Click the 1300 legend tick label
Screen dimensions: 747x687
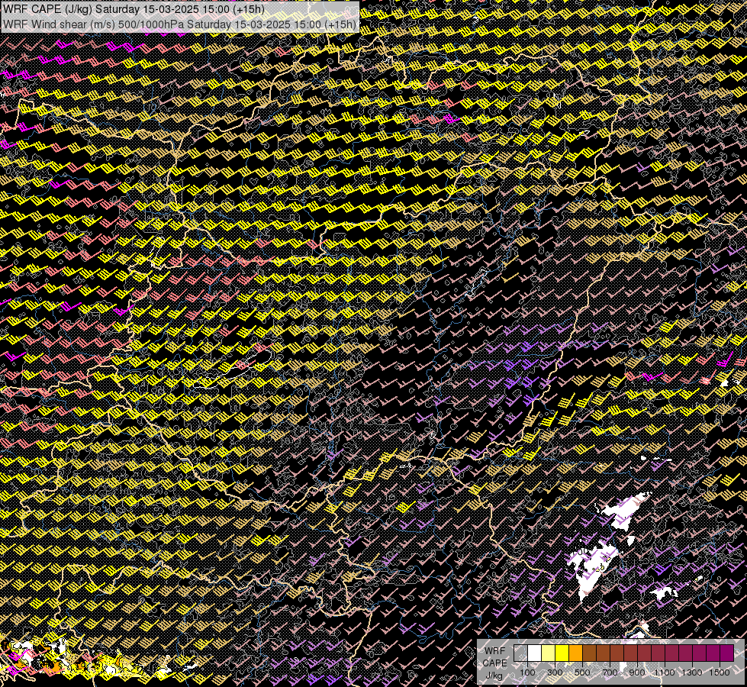(x=692, y=672)
